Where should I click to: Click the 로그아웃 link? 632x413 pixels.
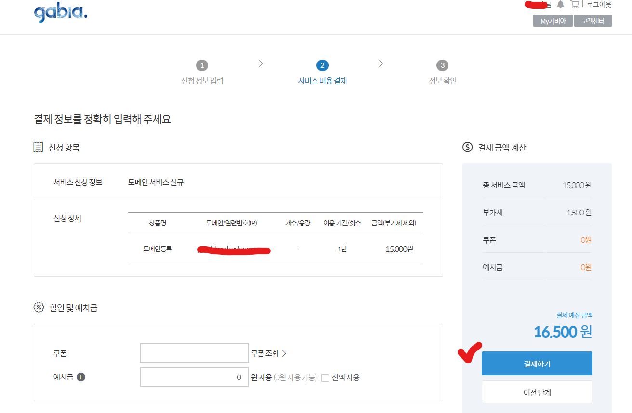coord(599,4)
